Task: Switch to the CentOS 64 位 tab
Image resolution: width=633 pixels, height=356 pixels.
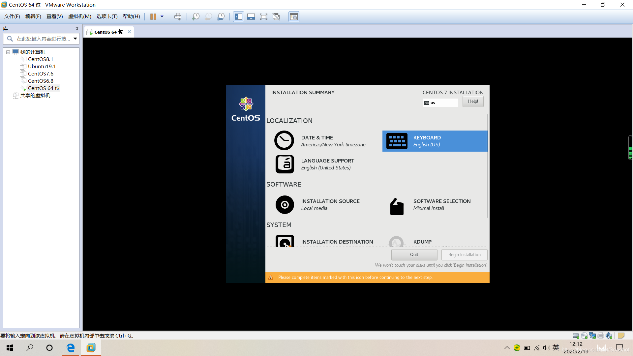Action: pos(108,32)
